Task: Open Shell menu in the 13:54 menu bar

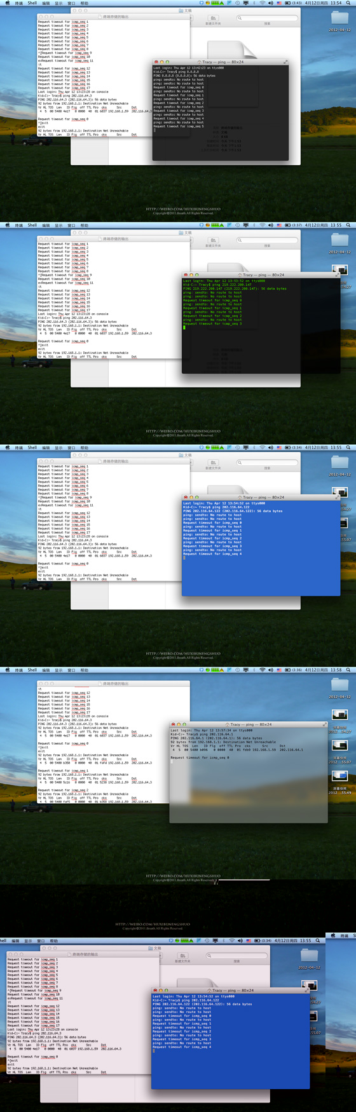Action: click(32, 3)
